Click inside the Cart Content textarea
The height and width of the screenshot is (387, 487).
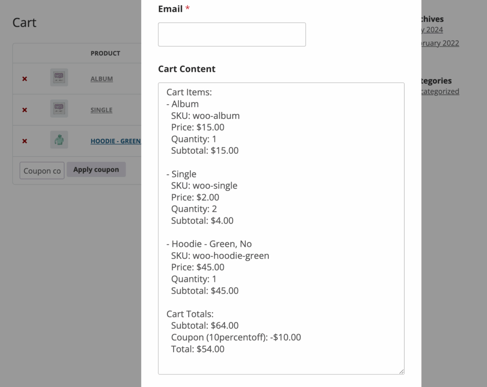[x=281, y=228]
